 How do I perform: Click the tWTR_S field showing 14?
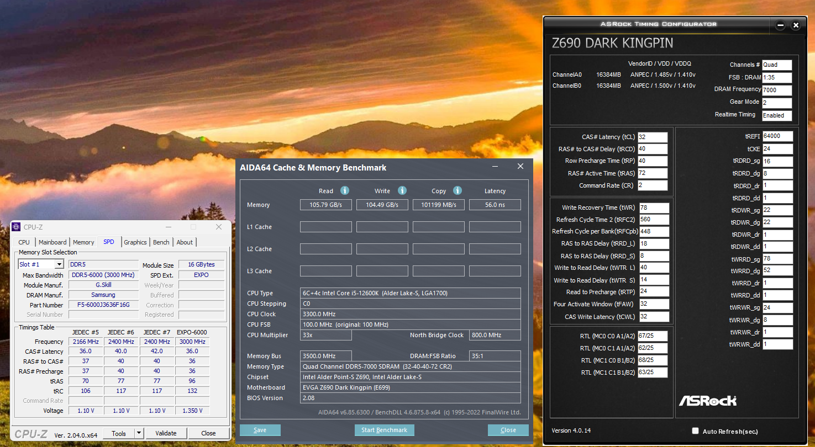pos(654,280)
